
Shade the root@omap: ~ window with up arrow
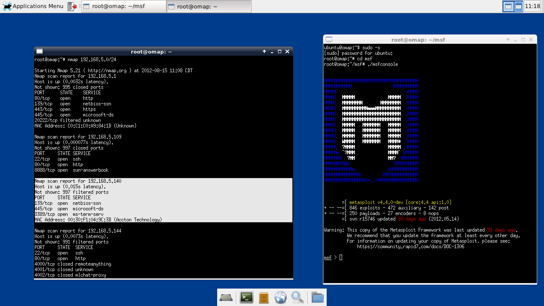[264, 51]
